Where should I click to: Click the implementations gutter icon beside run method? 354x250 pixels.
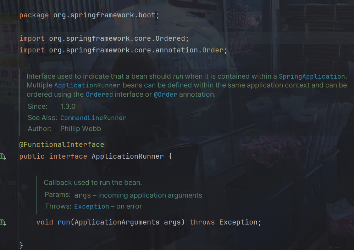point(3,222)
